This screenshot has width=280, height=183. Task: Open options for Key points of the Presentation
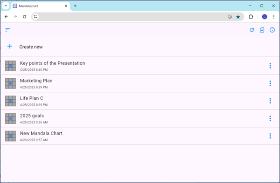pyautogui.click(x=270, y=66)
